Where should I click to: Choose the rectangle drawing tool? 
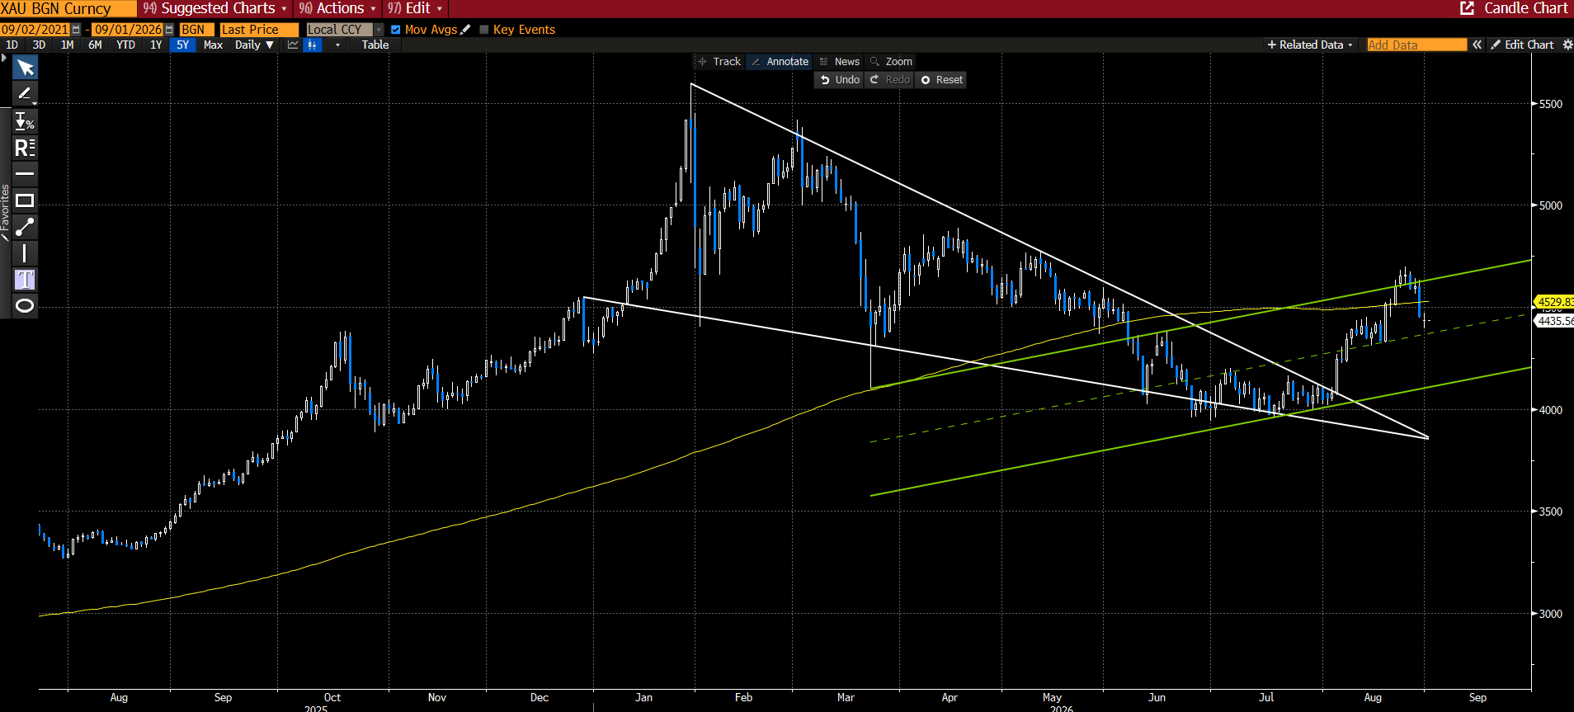click(x=25, y=200)
